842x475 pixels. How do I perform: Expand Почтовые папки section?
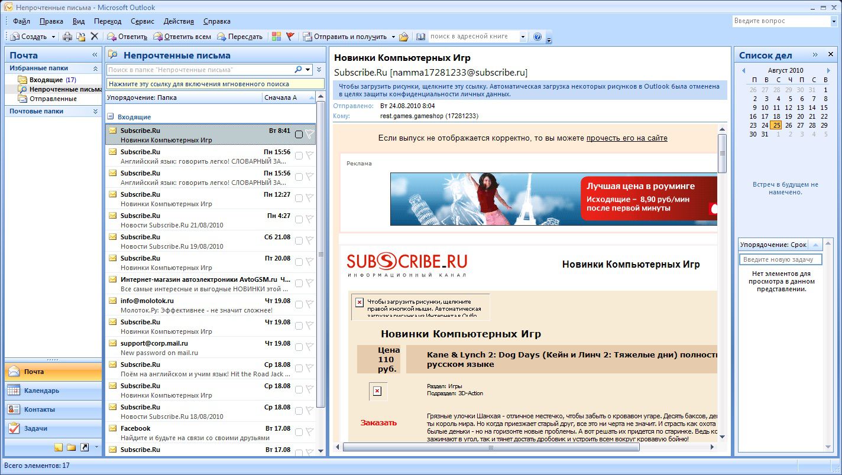pos(95,111)
